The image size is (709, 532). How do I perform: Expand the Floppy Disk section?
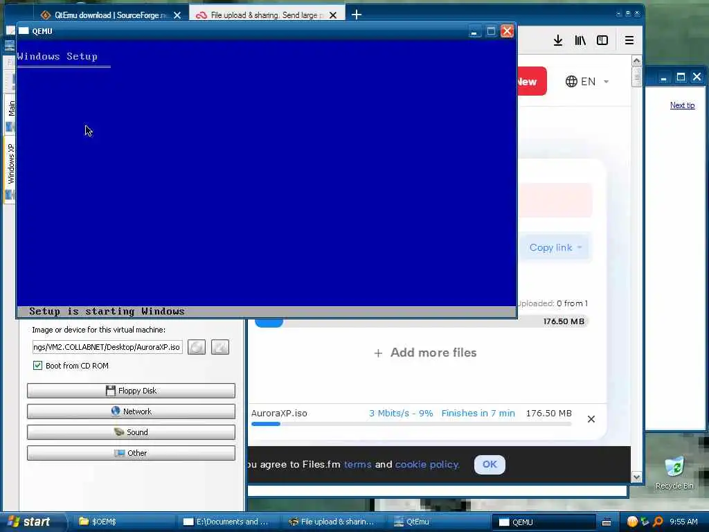point(131,391)
